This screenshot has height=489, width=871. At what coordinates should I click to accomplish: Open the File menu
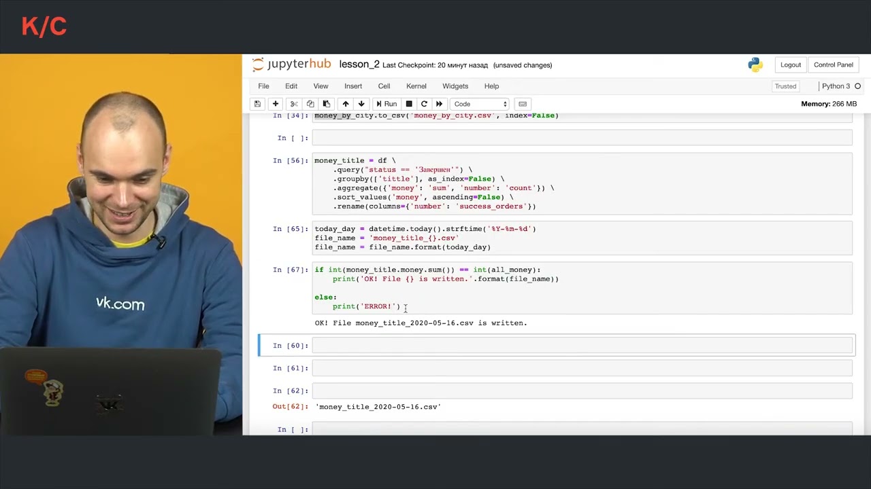click(x=263, y=86)
